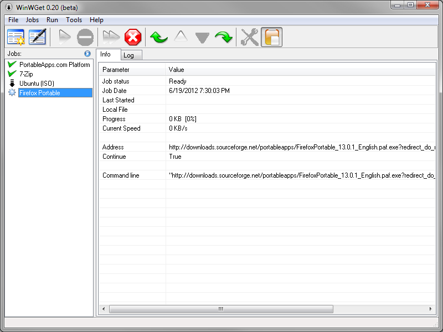
Task: Click the horizontal scrollbar right arrow
Action: (431, 309)
